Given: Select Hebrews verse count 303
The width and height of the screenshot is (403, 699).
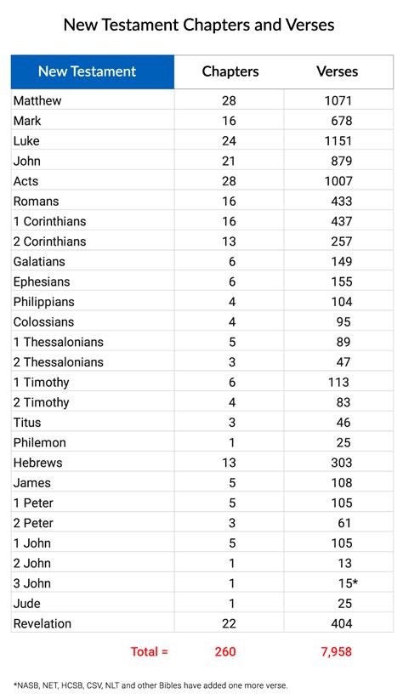Looking at the screenshot, I should pyautogui.click(x=342, y=463).
